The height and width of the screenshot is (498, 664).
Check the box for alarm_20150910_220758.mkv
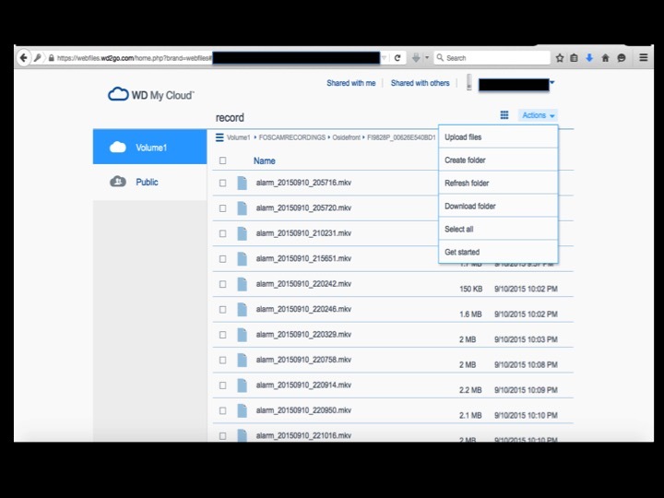pyautogui.click(x=223, y=360)
